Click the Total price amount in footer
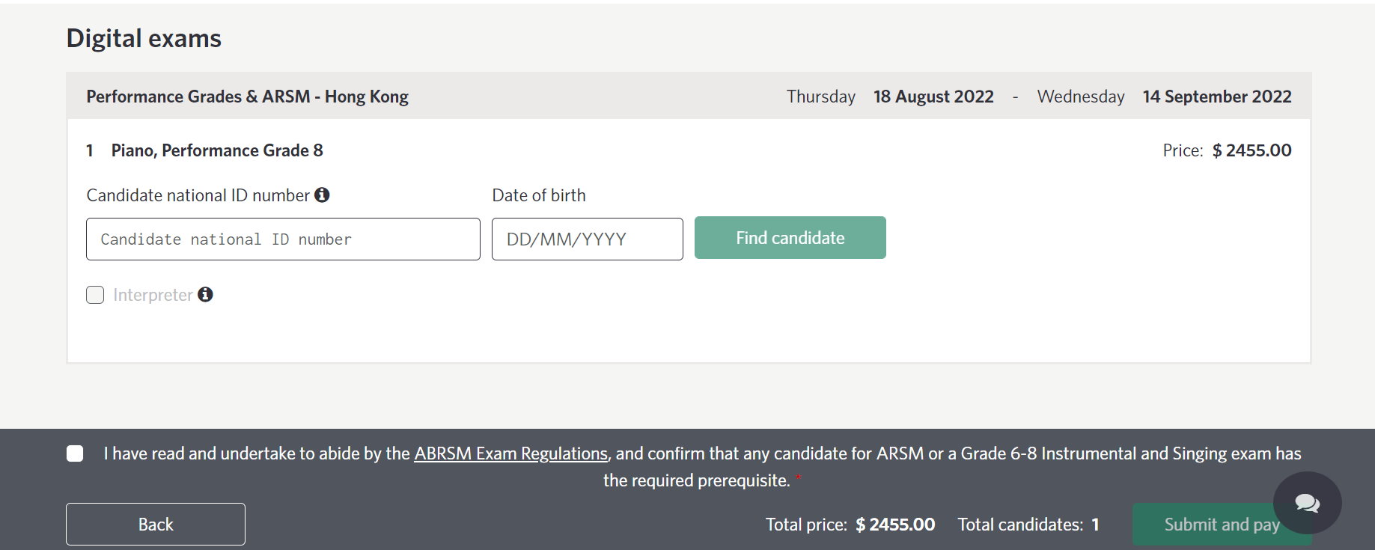1375x550 pixels. tap(895, 525)
